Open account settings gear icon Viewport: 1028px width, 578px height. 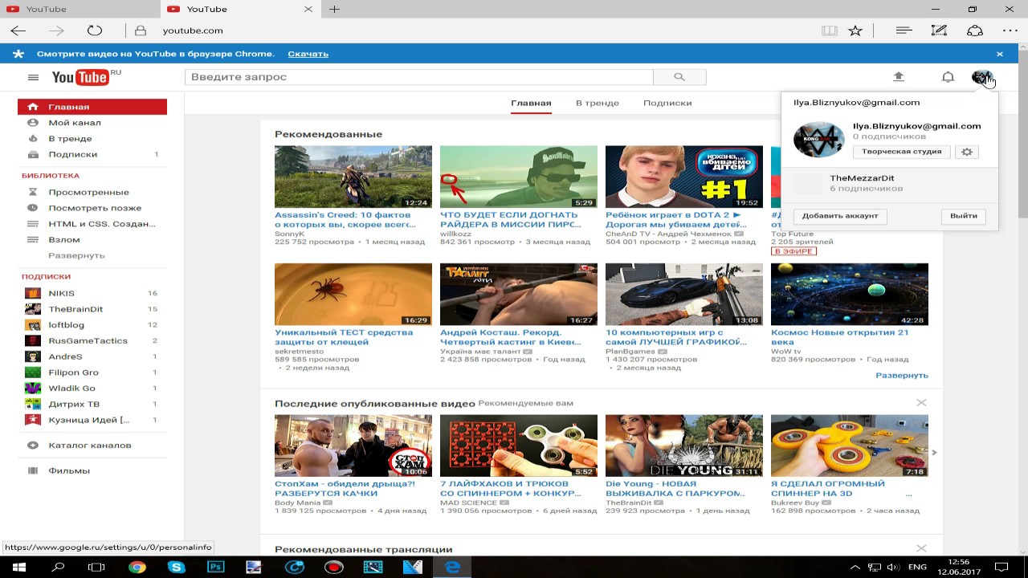967,152
